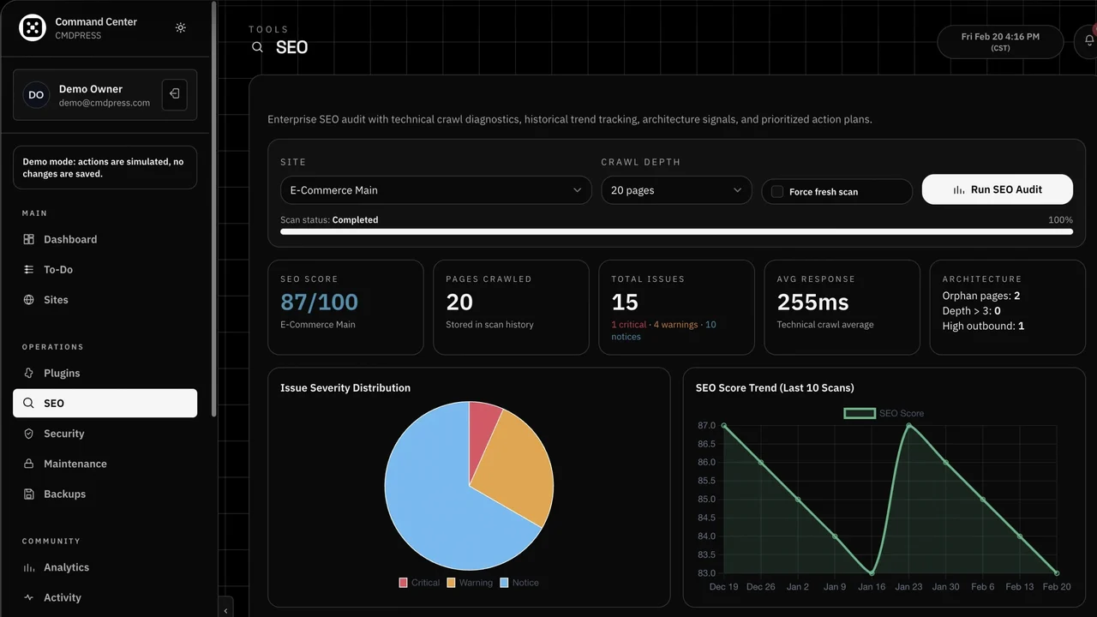Viewport: 1097px width, 617px height.
Task: Go to To-Do in the sidebar
Action: tap(105, 269)
